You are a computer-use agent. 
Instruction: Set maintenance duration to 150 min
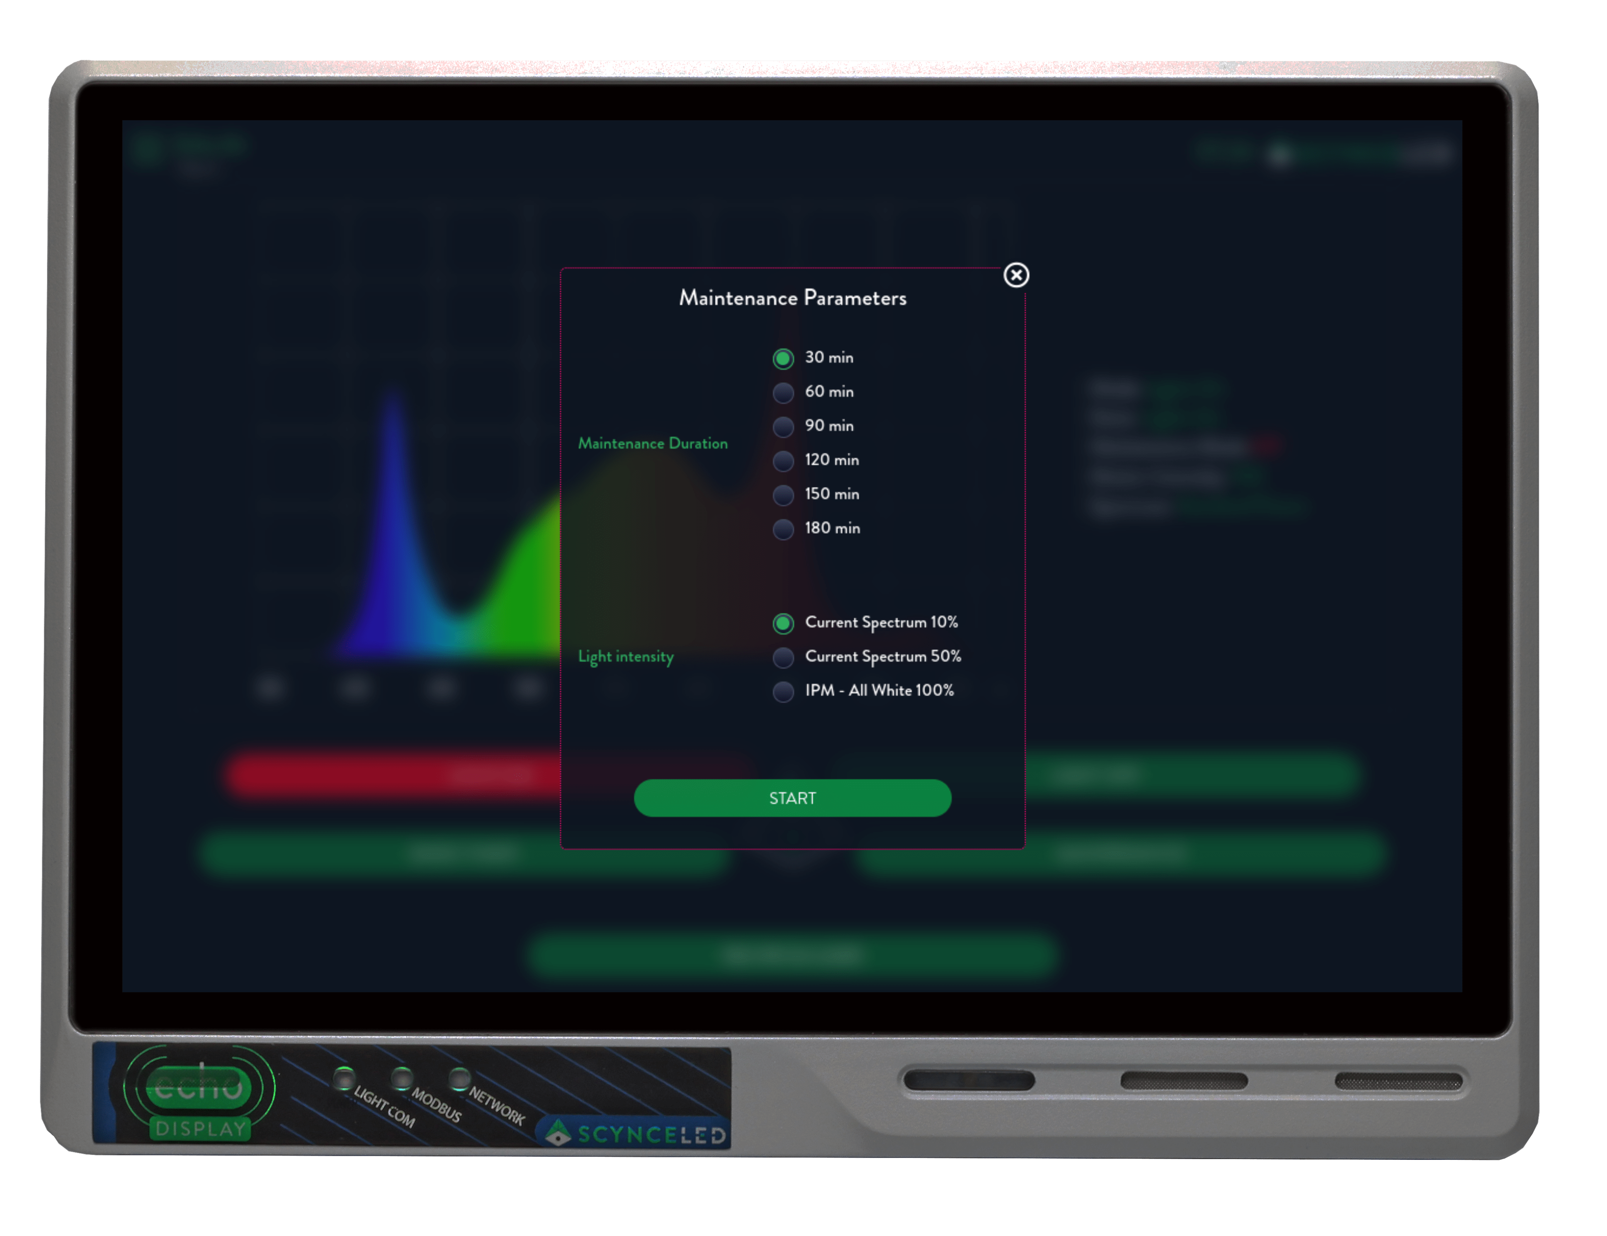[x=783, y=494]
